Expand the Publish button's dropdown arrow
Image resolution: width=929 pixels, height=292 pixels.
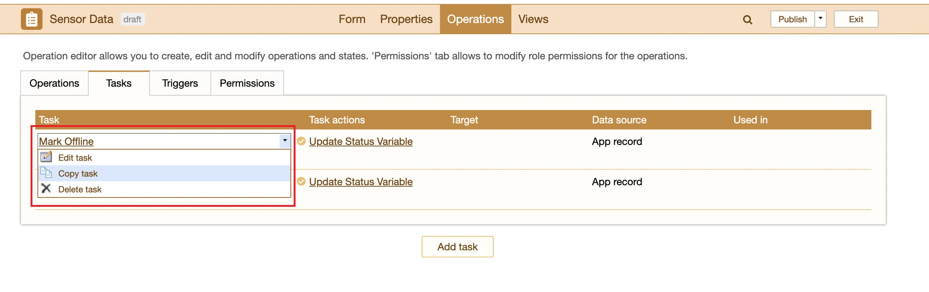[x=820, y=19]
